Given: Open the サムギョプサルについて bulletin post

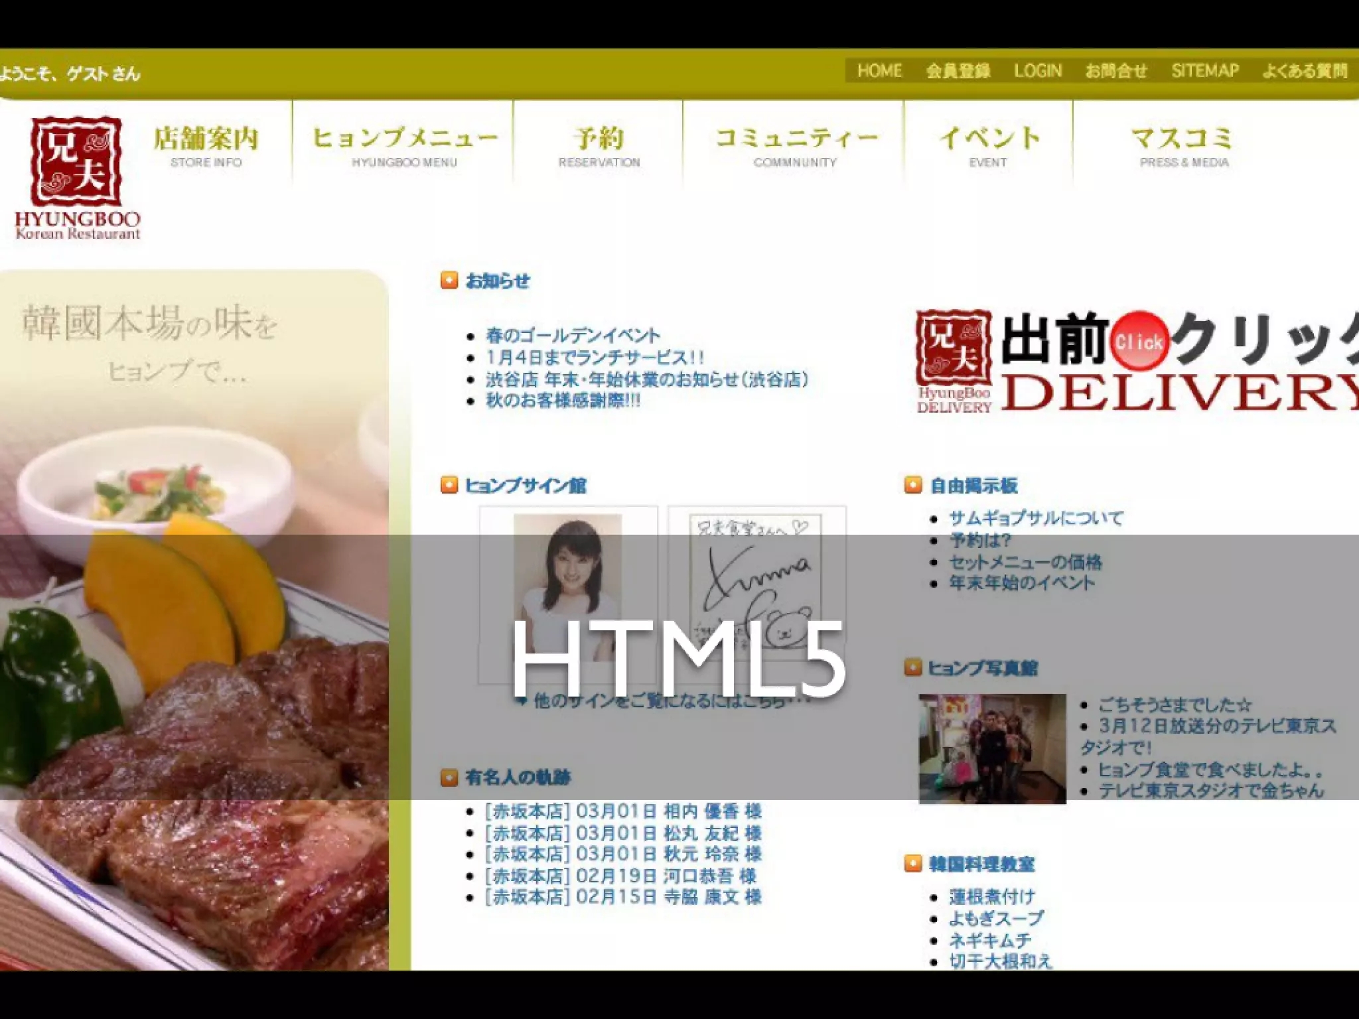Looking at the screenshot, I should [1036, 518].
